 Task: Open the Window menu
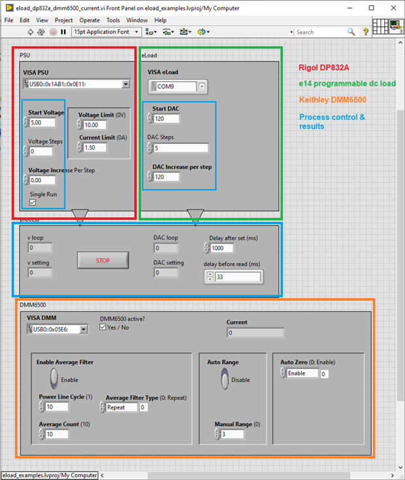pyautogui.click(x=137, y=20)
